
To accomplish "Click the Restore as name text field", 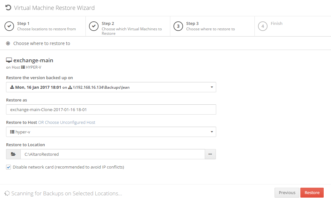I will pos(111,109).
